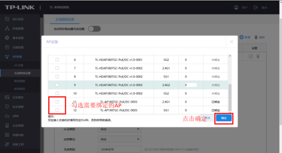Select the 无线网络设置 tab
The image size is (282, 153).
[65, 20]
